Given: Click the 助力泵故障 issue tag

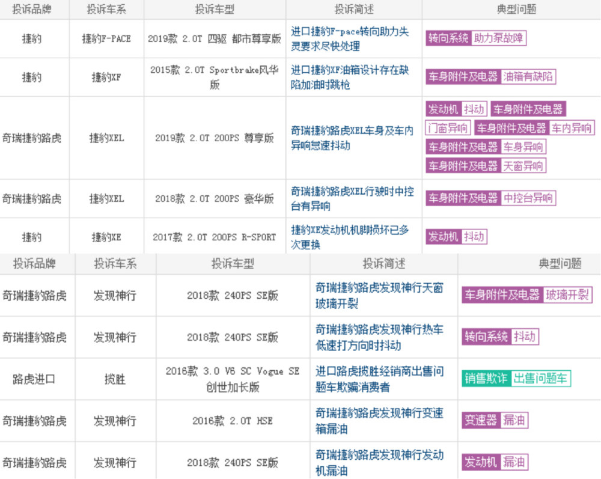Looking at the screenshot, I should (x=498, y=38).
